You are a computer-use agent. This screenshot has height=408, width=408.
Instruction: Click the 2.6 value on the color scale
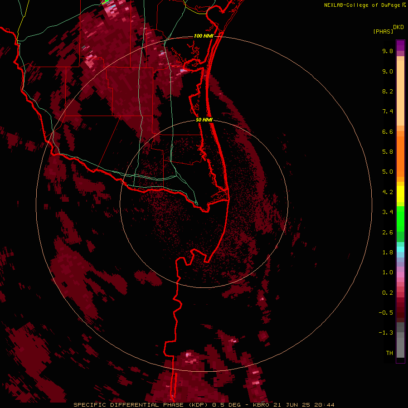pyautogui.click(x=388, y=233)
